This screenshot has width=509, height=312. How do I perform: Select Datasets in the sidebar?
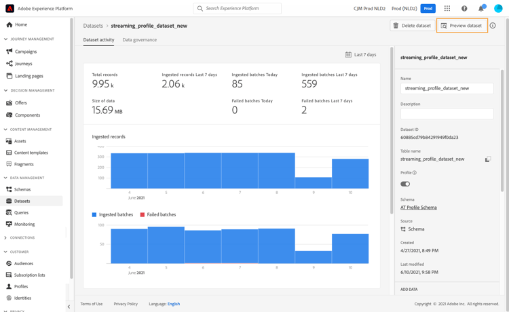[x=31, y=201]
